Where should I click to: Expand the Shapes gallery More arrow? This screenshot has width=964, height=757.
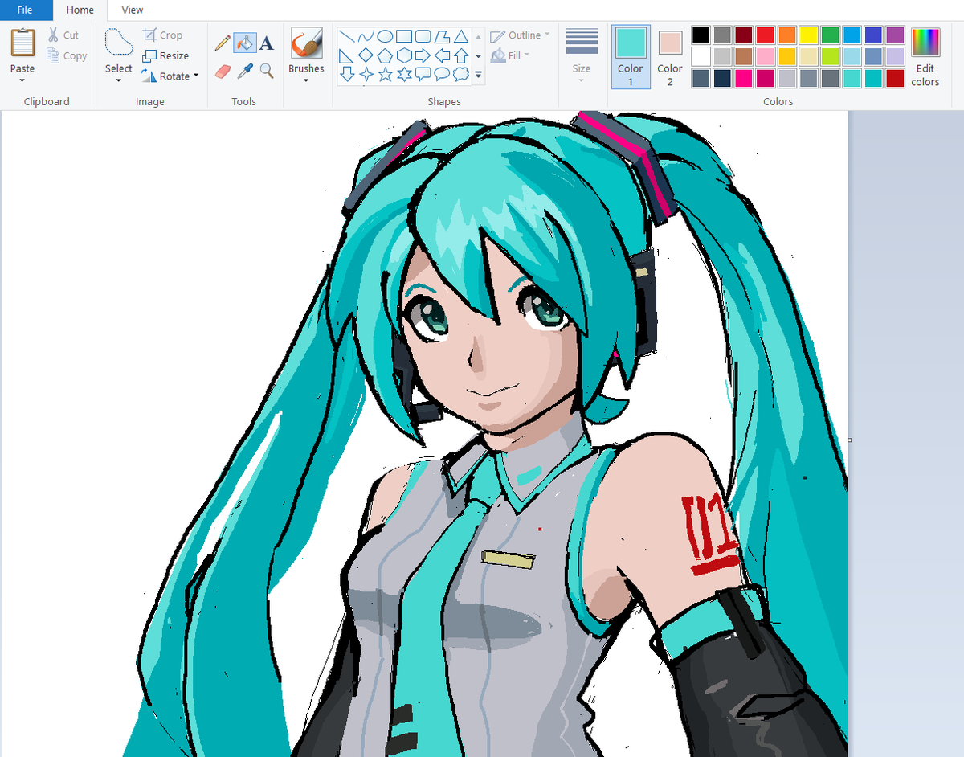479,75
